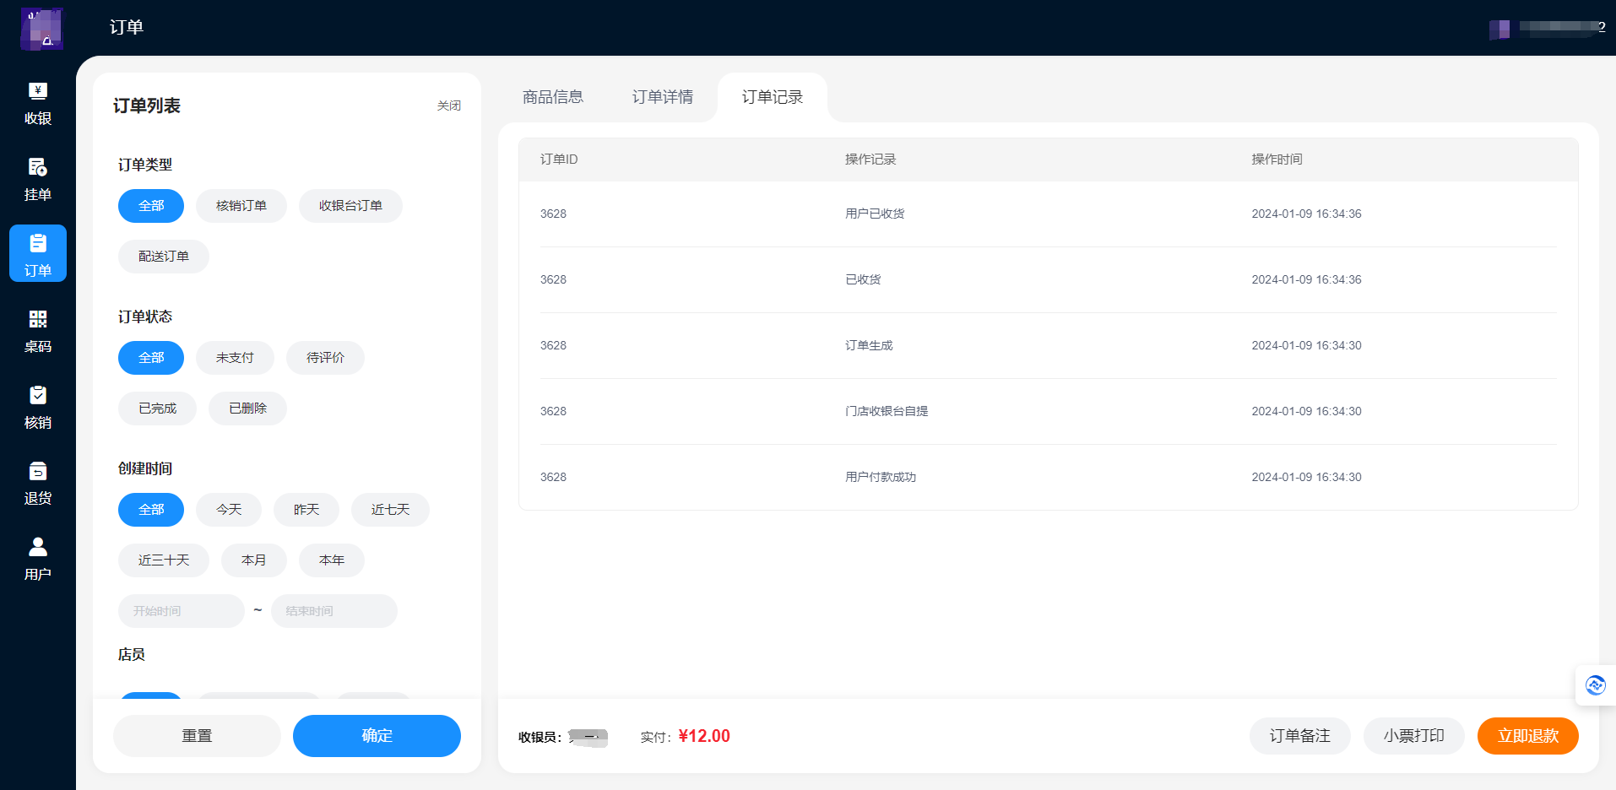Open the 结束时间 end date picker

(x=334, y=611)
